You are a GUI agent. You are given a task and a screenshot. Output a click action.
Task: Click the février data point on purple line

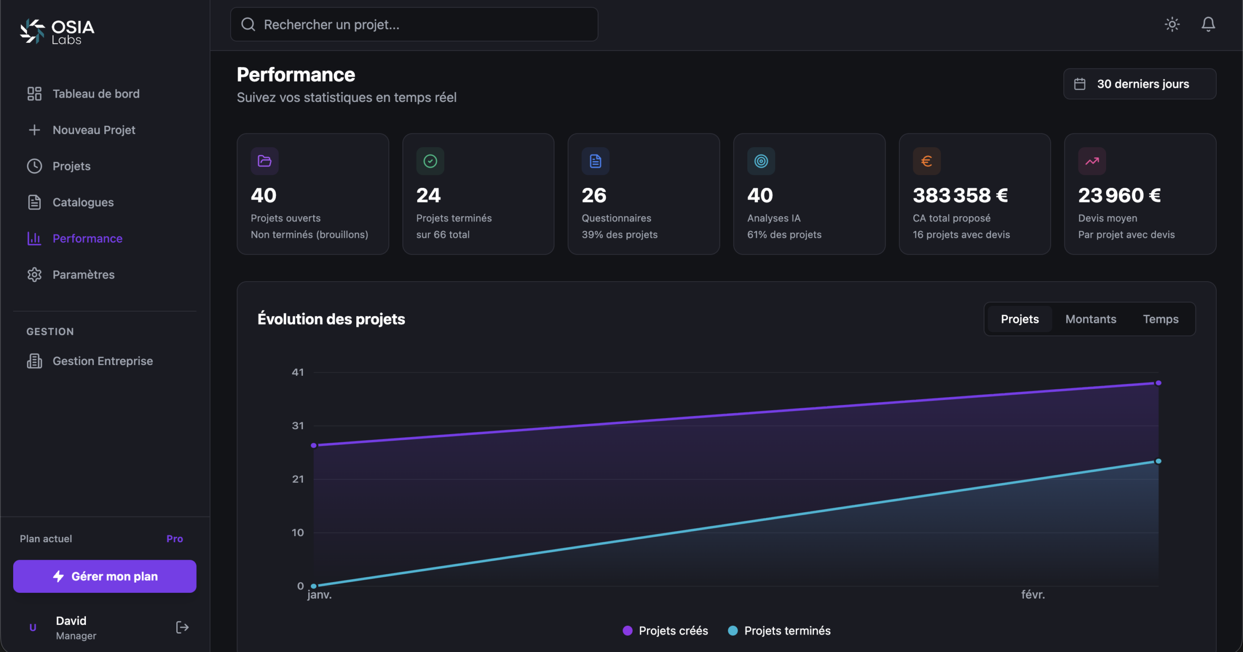(1158, 383)
